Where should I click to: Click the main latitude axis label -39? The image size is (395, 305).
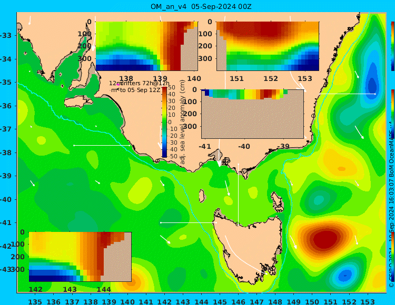[x=6, y=176]
